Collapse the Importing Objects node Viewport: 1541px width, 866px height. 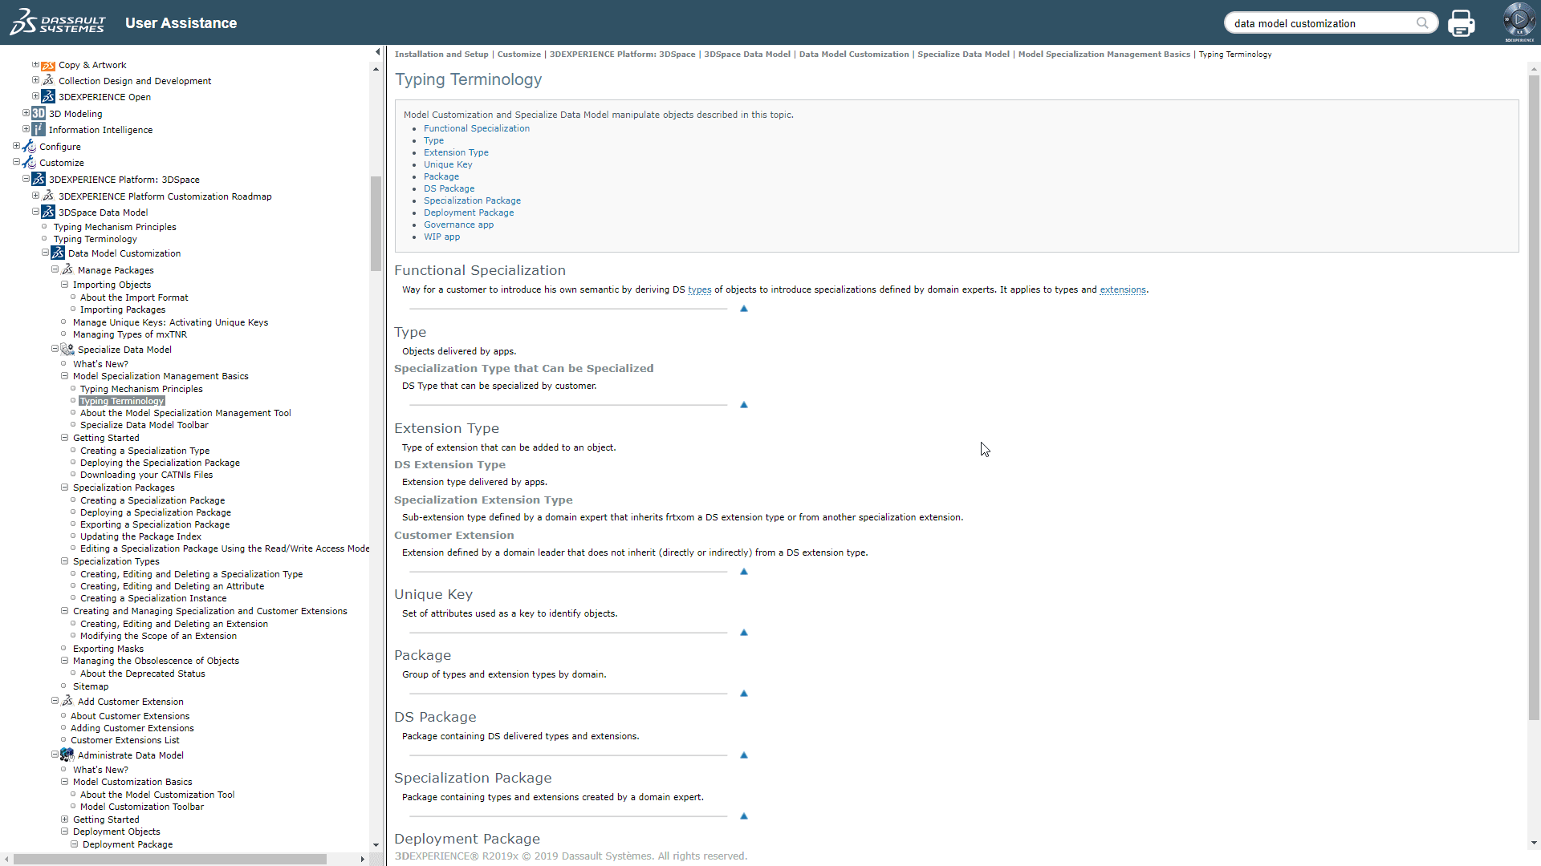point(64,285)
